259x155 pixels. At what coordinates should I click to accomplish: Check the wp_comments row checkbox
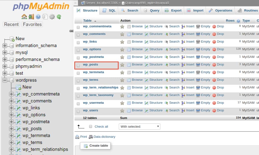coord(78,35)
